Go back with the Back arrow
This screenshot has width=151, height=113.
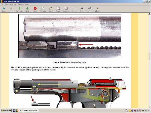click(4, 9)
